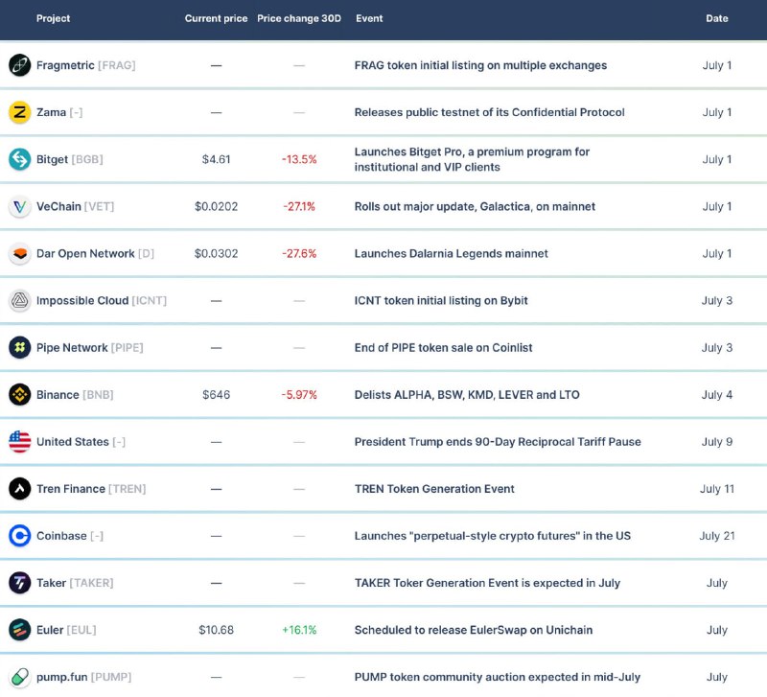Click the Taker logo icon
The height and width of the screenshot is (697, 767).
19,583
